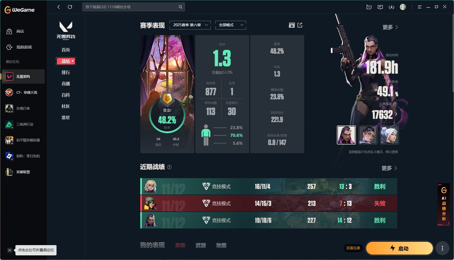
Task: Switch to the 地图 tab
Action: click(x=221, y=245)
